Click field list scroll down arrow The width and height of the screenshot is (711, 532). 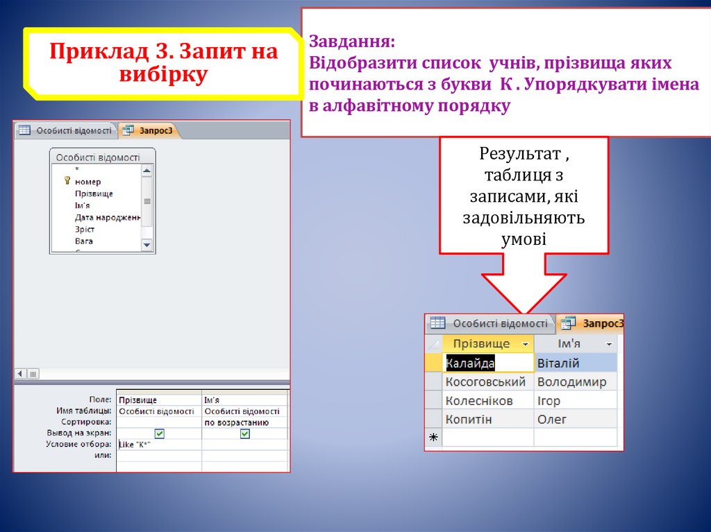click(147, 245)
